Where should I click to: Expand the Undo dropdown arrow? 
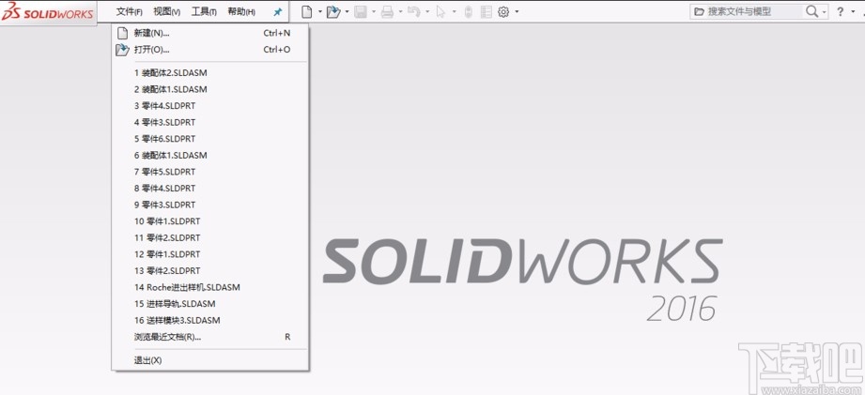point(427,11)
